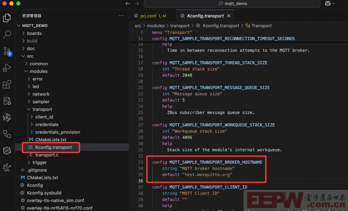This screenshot has height=211, width=348.
Task: Open the Run and Debug view
Action: pyautogui.click(x=7, y=68)
